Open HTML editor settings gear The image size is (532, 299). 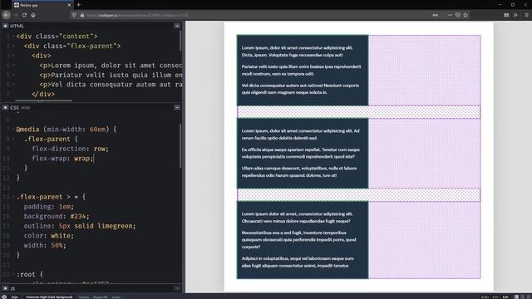pyautogui.click(x=5, y=26)
